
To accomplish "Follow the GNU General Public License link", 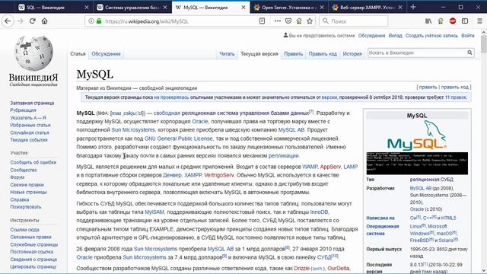I will click(x=179, y=139).
